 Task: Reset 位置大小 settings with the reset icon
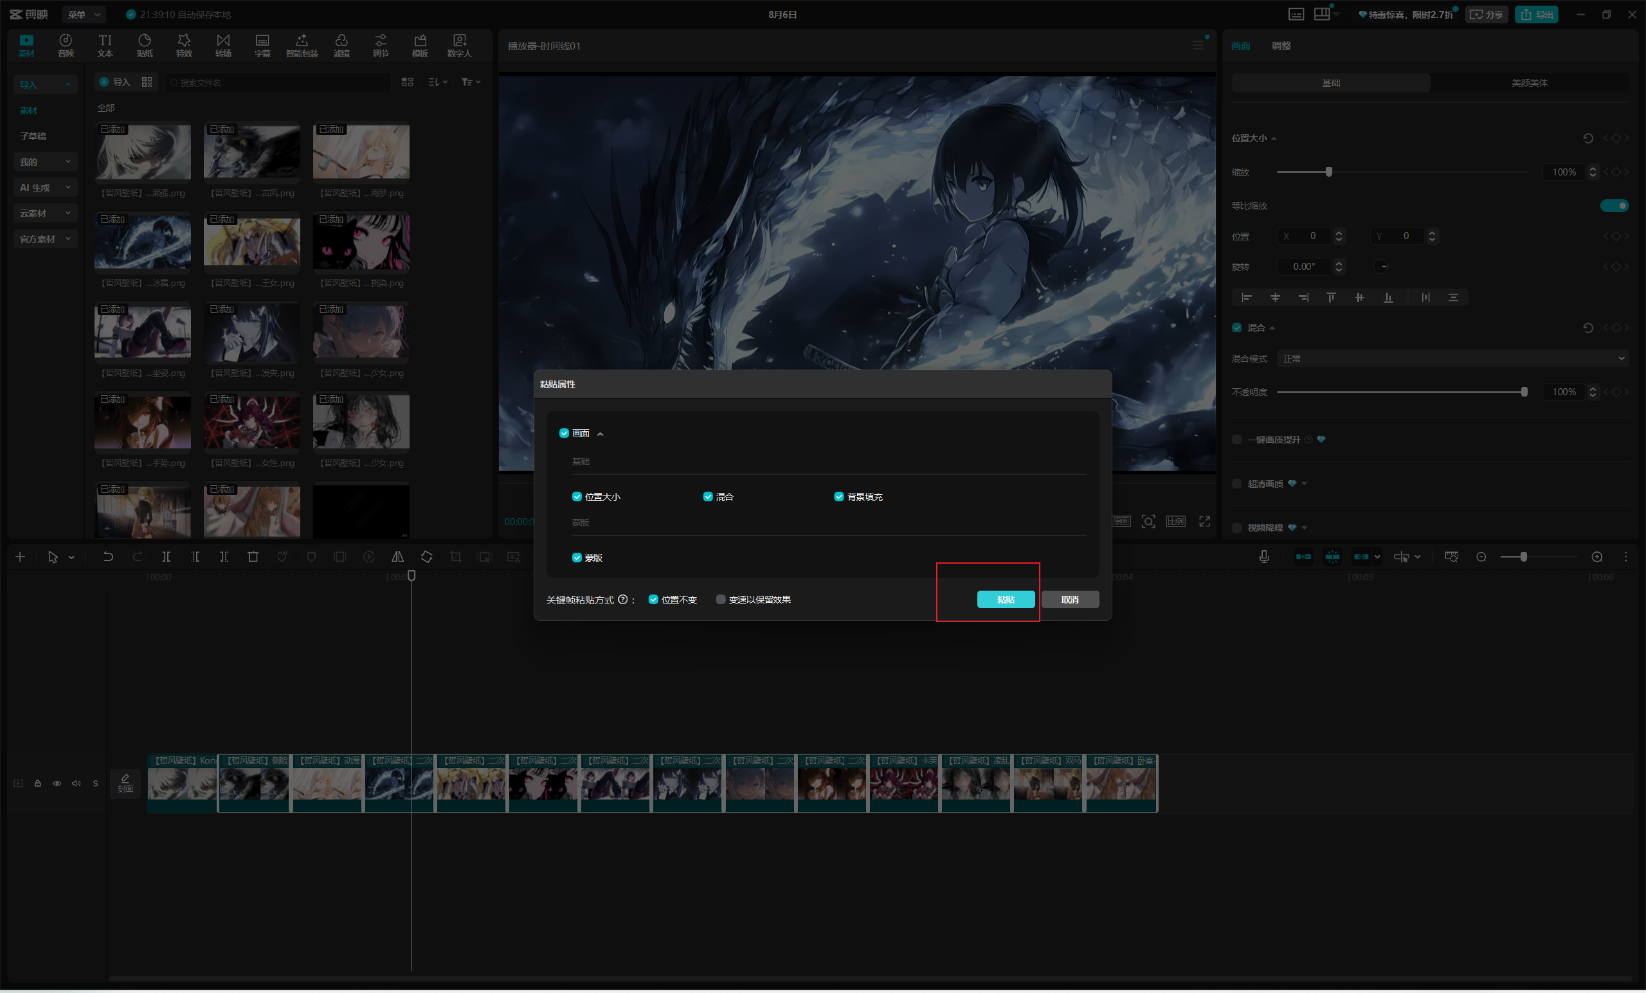point(1589,138)
